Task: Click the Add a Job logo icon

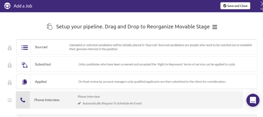Action: [x=7, y=6]
